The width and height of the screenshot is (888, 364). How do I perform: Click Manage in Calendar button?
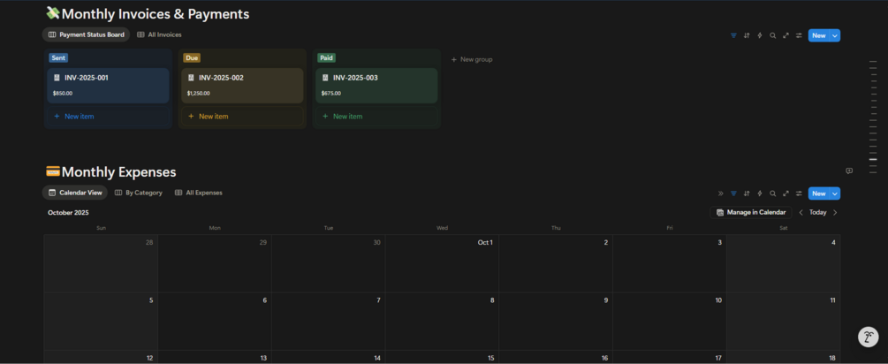click(750, 212)
